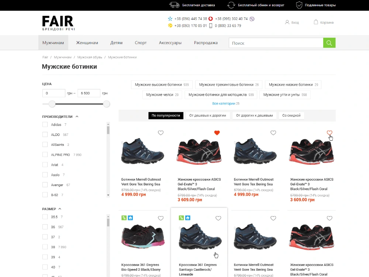Click the red-outlined heart on fourth ASICS product

tap(330, 133)
